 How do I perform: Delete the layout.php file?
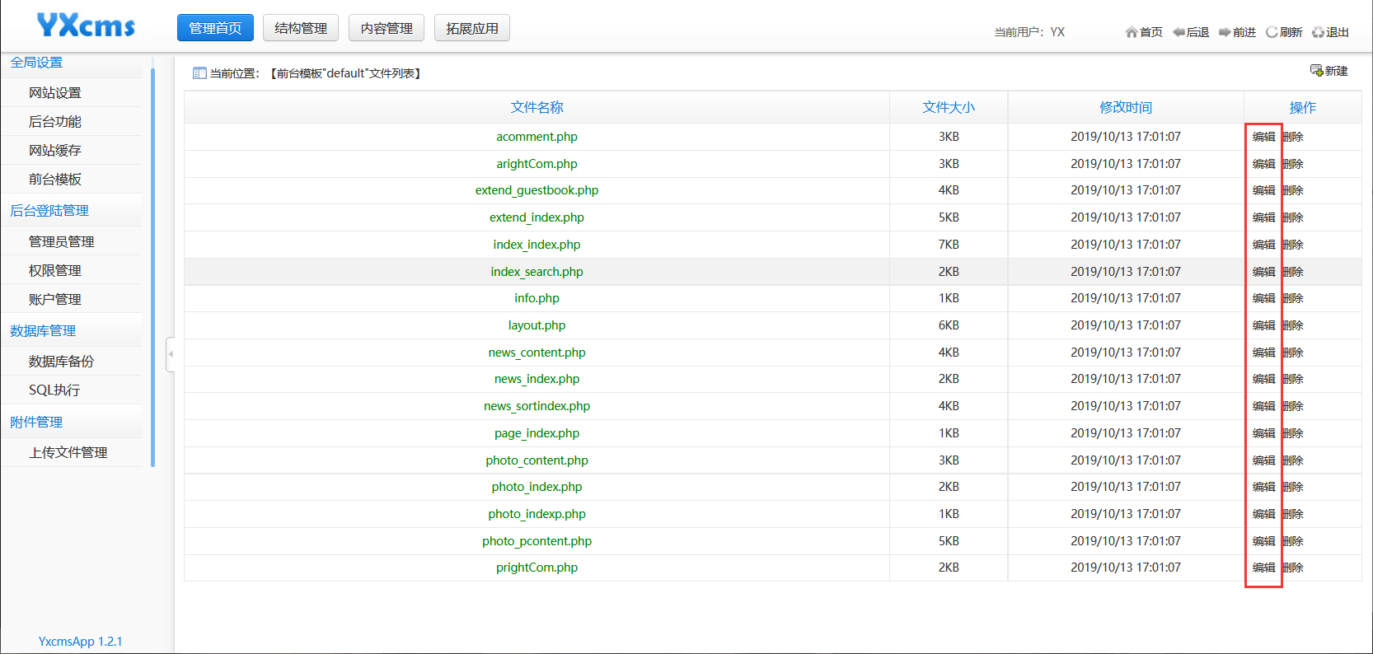(1293, 325)
